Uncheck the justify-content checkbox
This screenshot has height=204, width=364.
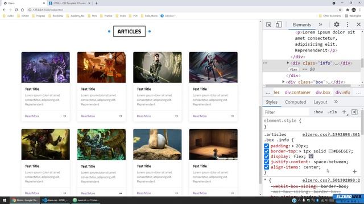point(266,162)
